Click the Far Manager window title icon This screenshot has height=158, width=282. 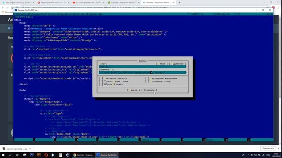click(16, 10)
